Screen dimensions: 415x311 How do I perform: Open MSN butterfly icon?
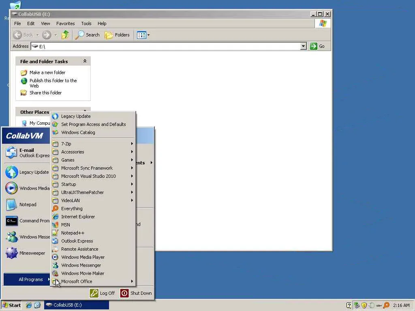(55, 225)
